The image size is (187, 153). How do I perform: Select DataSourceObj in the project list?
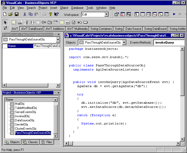(25, 120)
